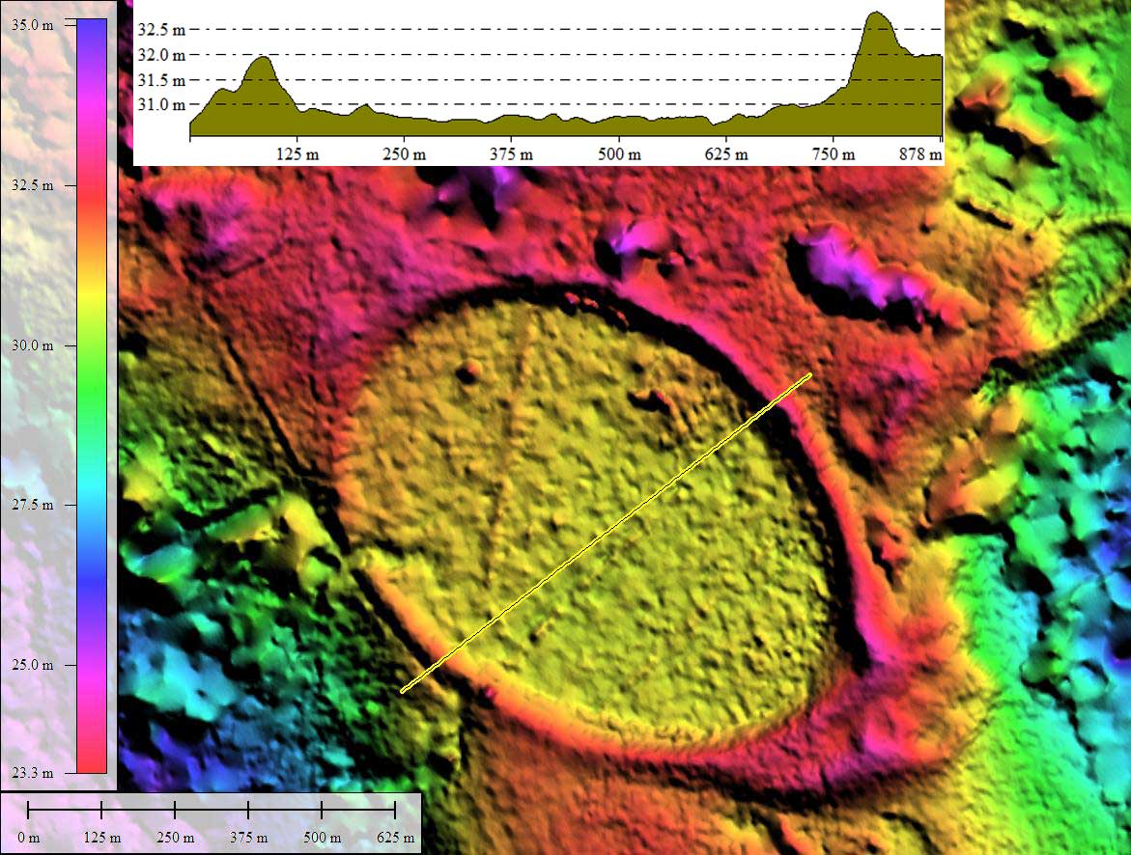Screen dimensions: 1131x855
Task: Click the 23.3 m minimum legend label
Action: (33, 773)
